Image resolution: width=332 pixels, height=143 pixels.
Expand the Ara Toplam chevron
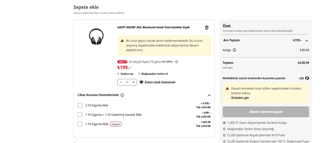pyautogui.click(x=307, y=40)
